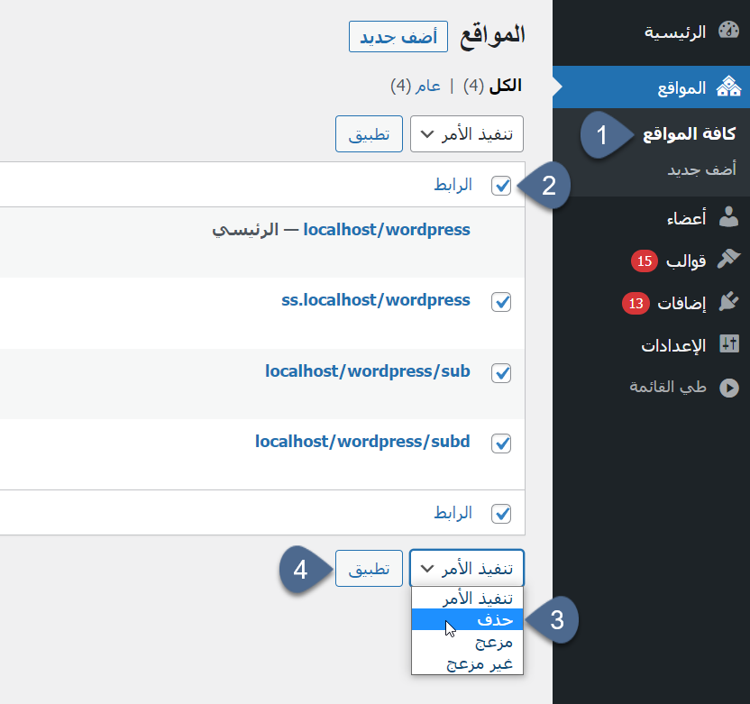
Task: Uncheck the ss.localhost/wordpress site checkbox
Action: [501, 302]
